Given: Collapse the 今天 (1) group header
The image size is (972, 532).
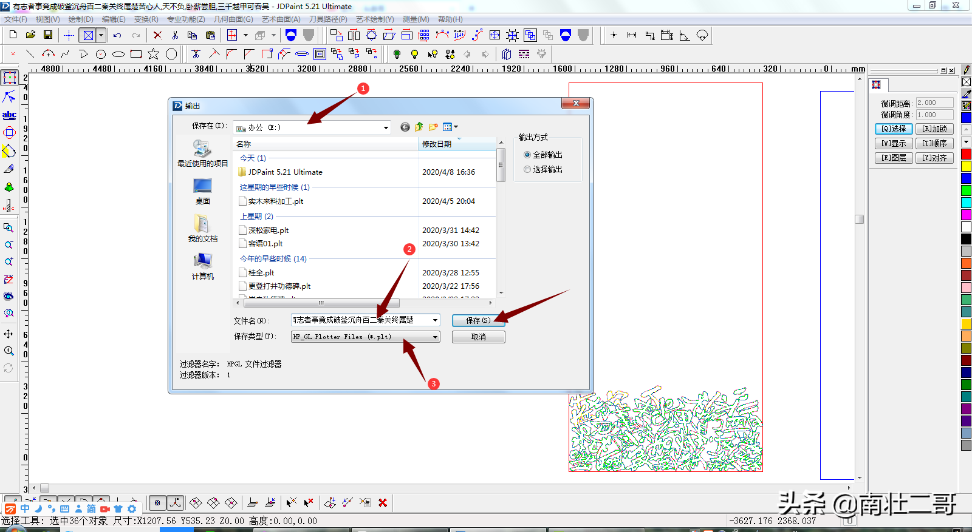Looking at the screenshot, I should tap(253, 158).
